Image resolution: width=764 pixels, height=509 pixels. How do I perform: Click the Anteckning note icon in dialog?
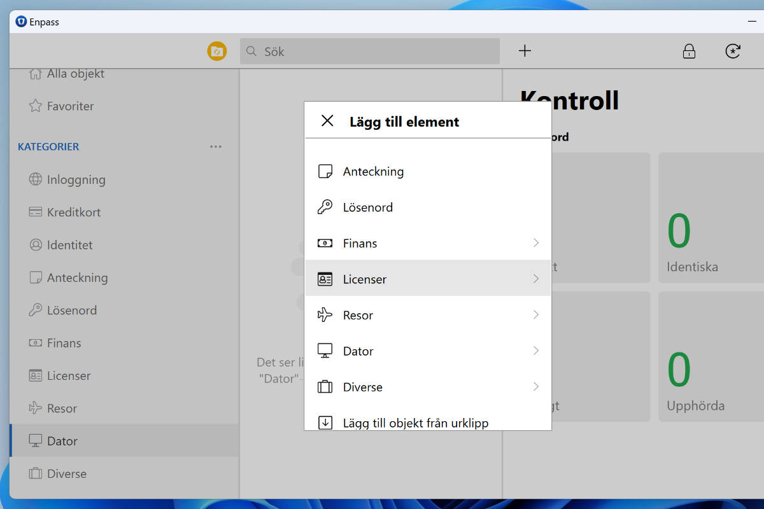[325, 171]
